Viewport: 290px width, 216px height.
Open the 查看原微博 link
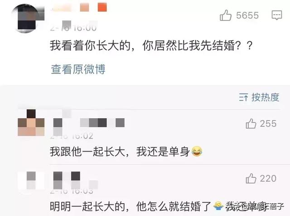click(78, 69)
